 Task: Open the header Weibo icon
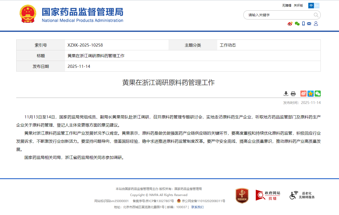pyautogui.click(x=290, y=24)
